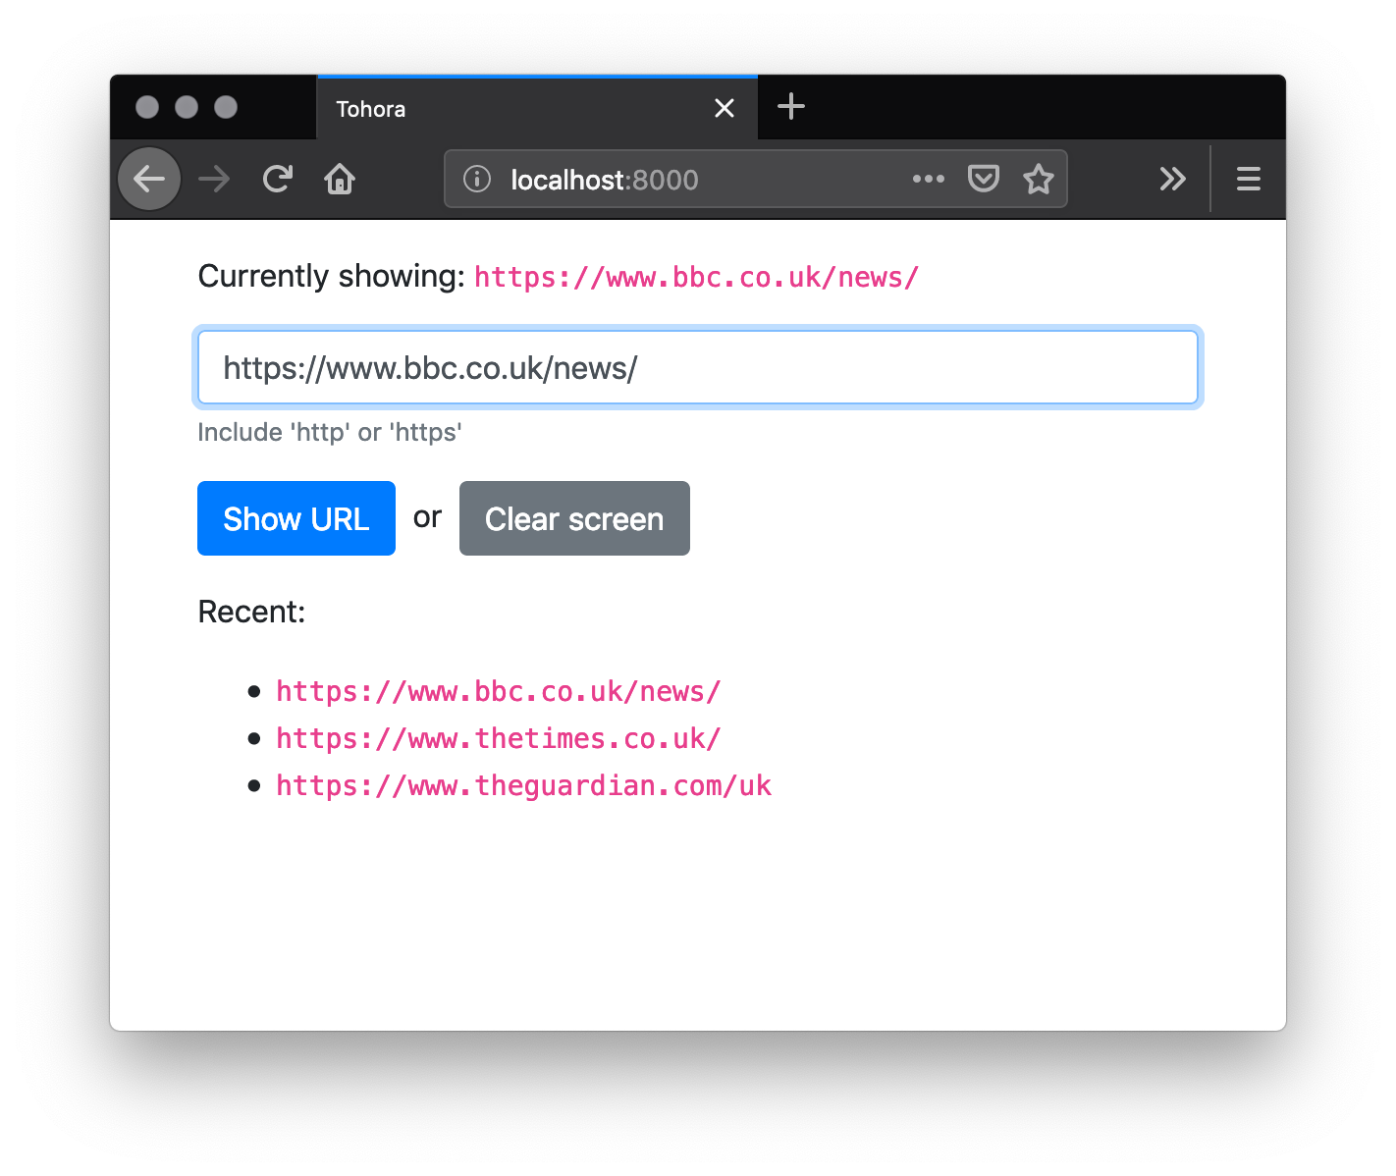Focus the URL text input field
The image size is (1396, 1176).
[x=698, y=367]
